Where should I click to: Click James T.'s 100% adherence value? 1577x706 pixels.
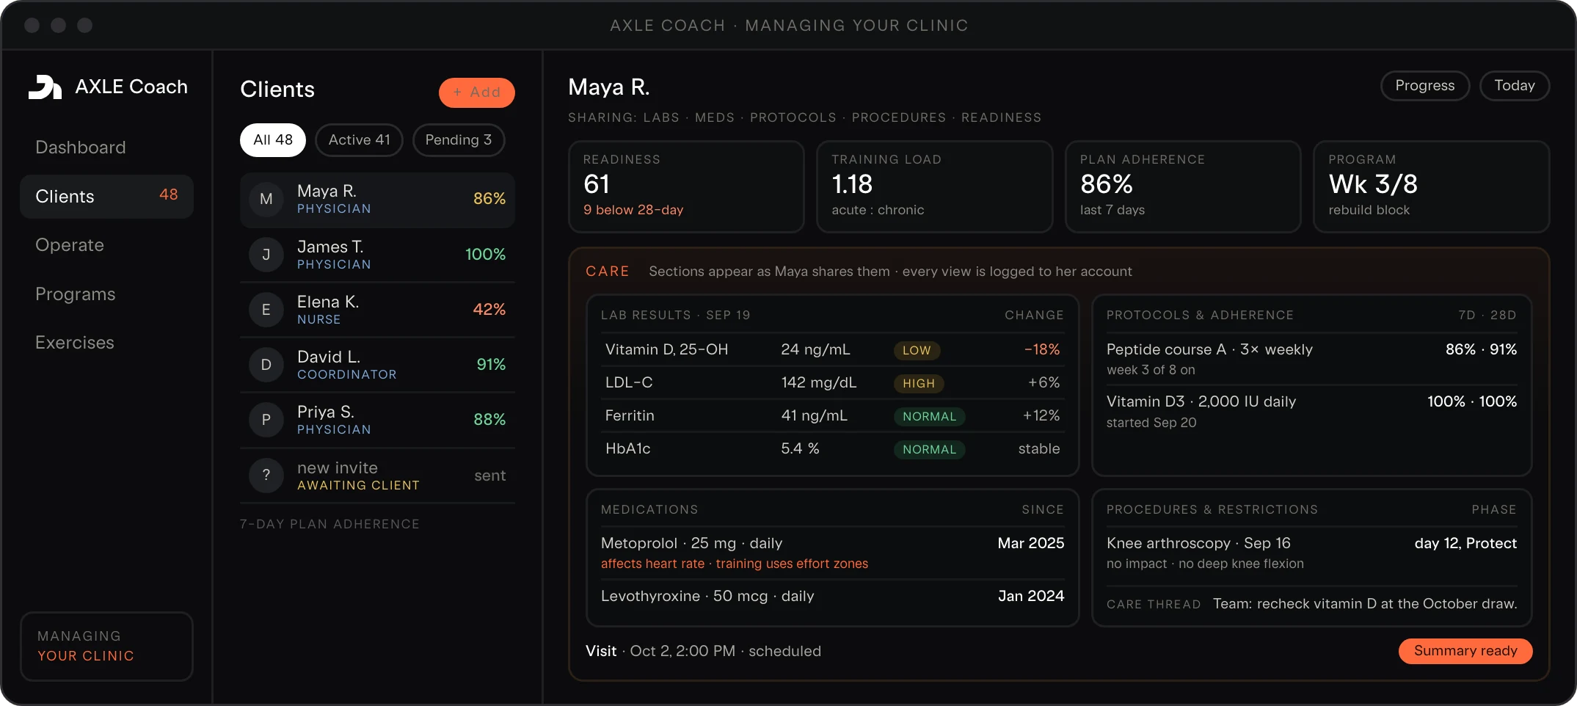[485, 255]
